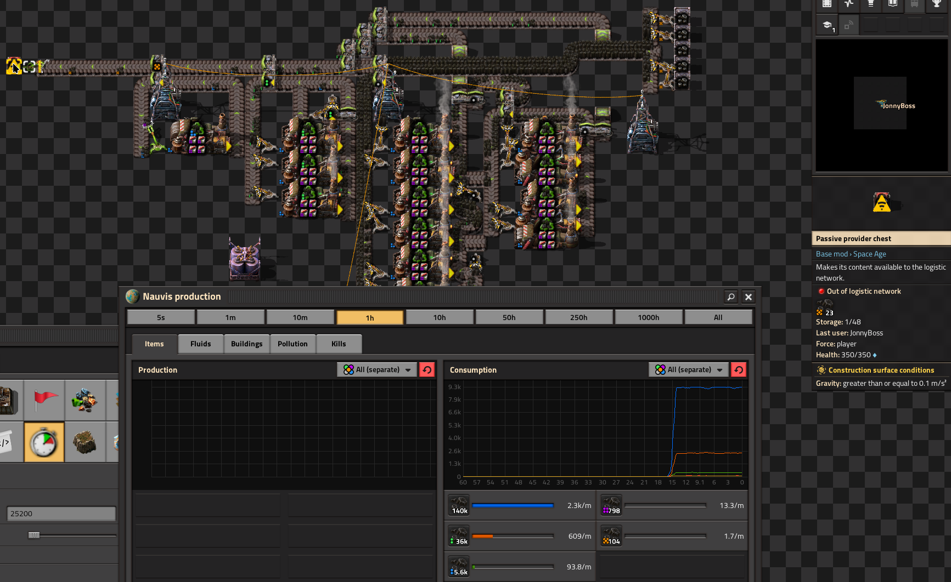Click the 36k uncommon quality item icon
The width and height of the screenshot is (951, 582).
pos(459,536)
